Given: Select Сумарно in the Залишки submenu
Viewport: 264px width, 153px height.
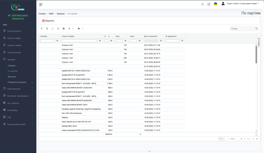Looking at the screenshot, I should point(12,66).
